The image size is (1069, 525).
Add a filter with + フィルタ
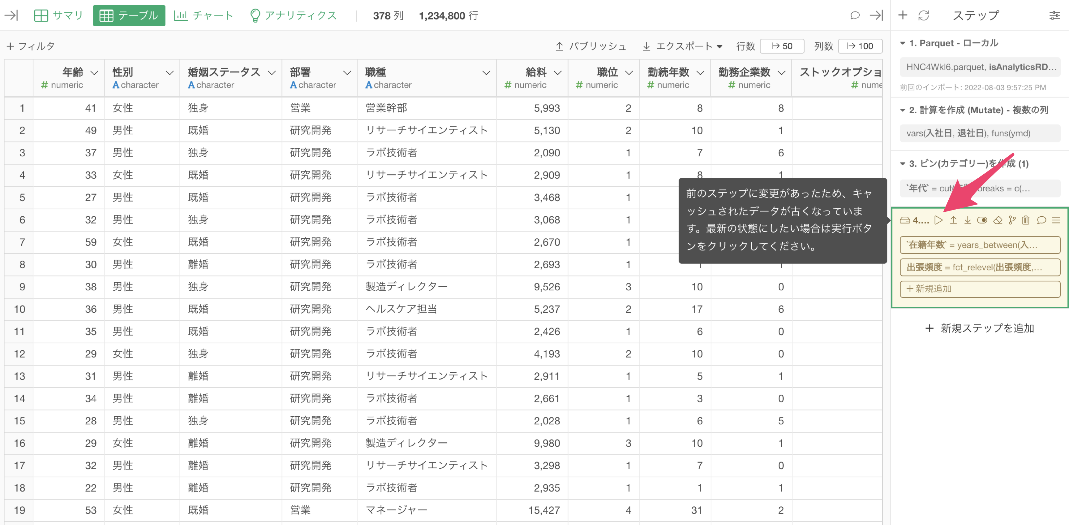31,46
